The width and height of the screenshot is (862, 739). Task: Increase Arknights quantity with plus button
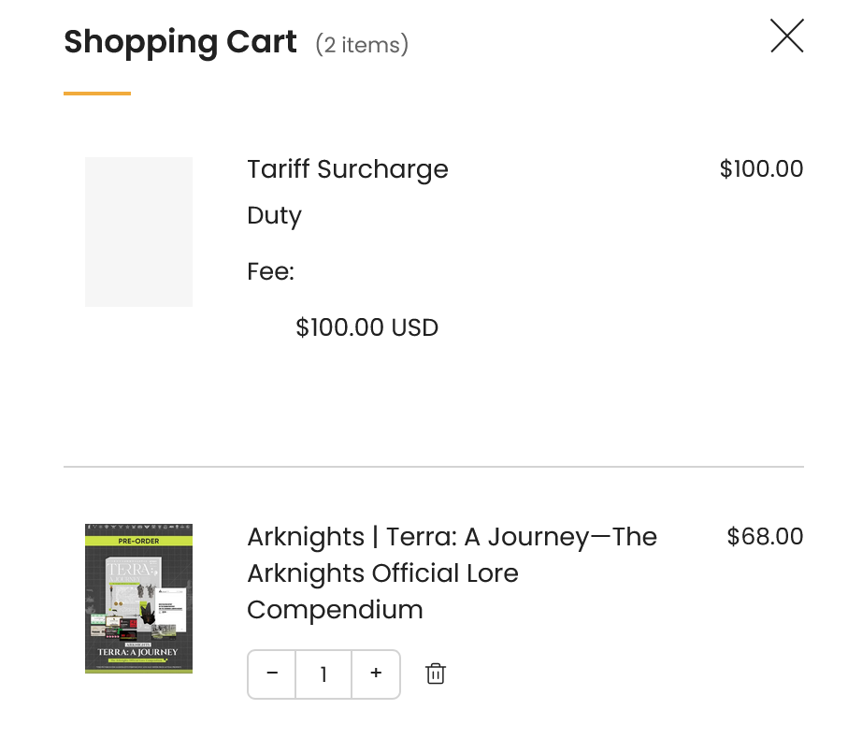pyautogui.click(x=376, y=674)
